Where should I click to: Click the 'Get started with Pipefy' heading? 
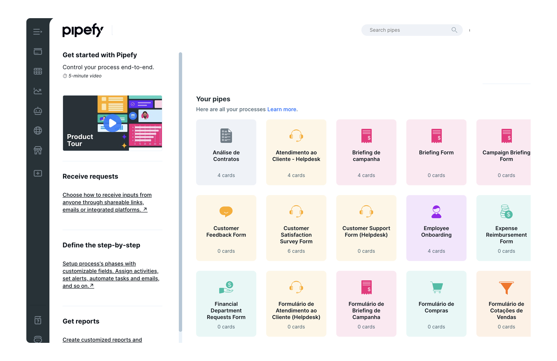click(x=100, y=55)
